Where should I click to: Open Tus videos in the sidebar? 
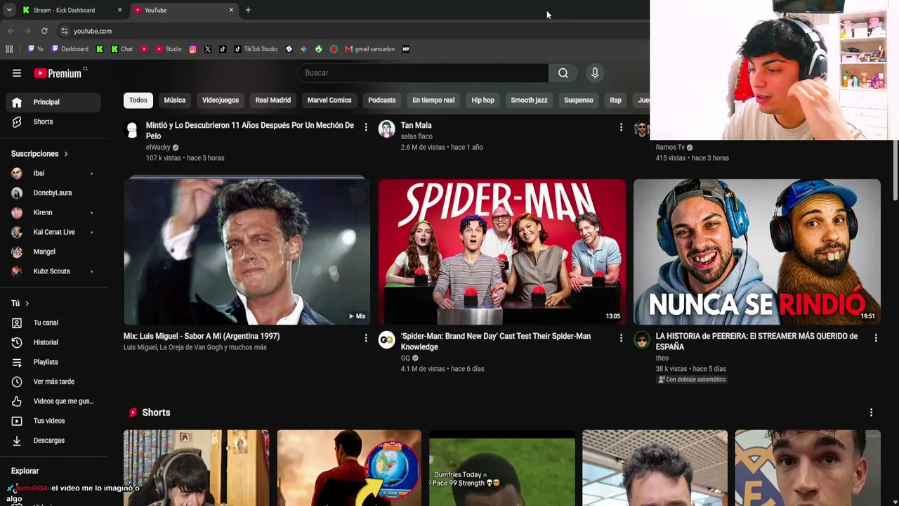[53, 421]
